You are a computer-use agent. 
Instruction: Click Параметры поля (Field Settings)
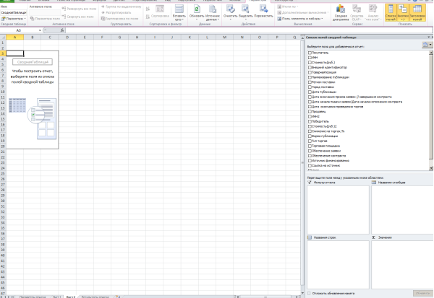tap(45, 19)
